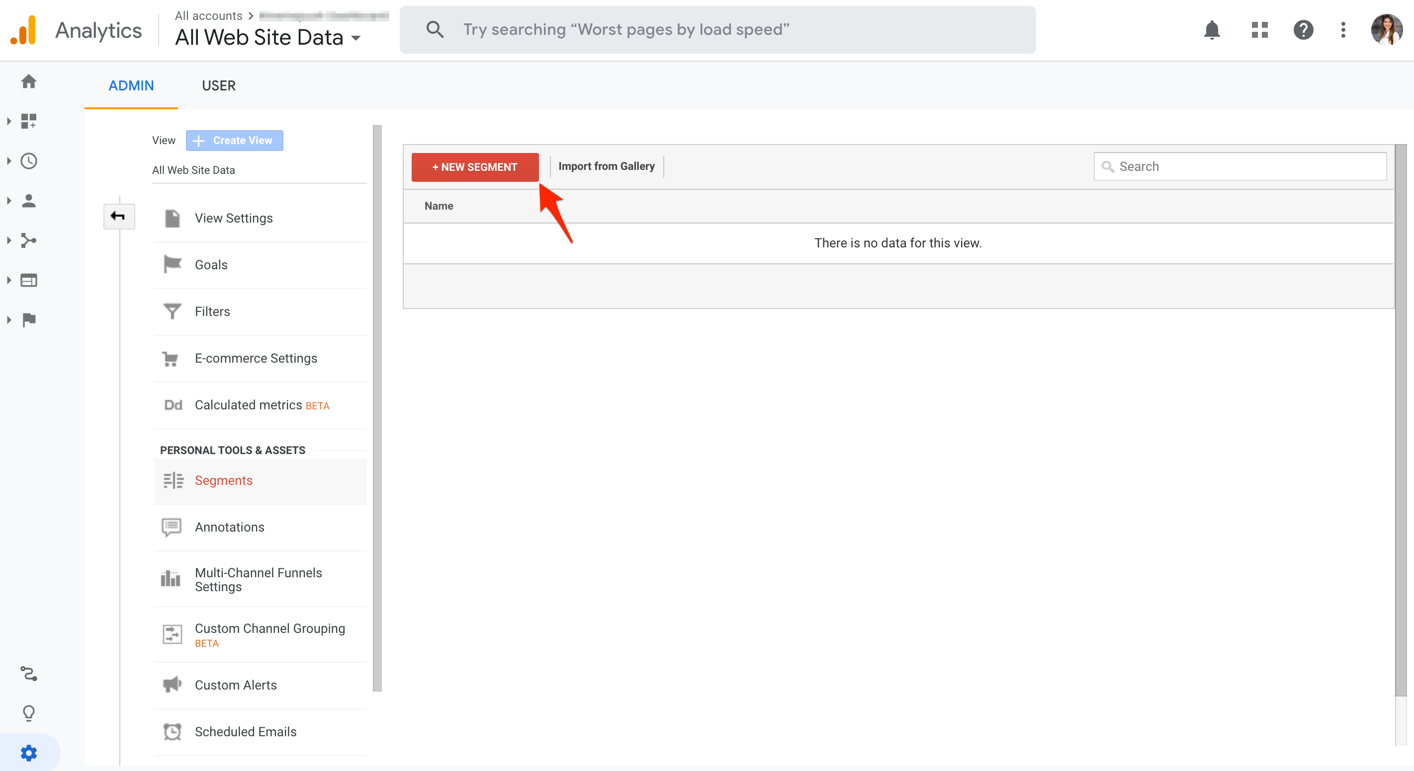
Task: Switch to the USER tab
Action: (218, 85)
